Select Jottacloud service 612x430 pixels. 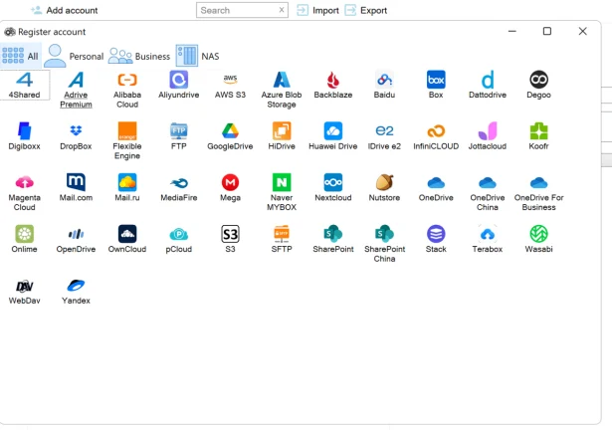point(488,136)
